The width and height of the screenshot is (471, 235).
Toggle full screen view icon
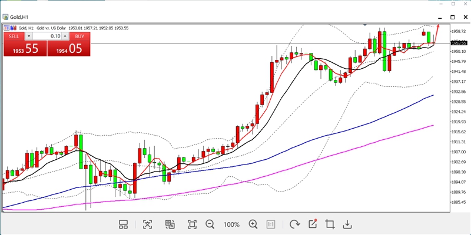[x=192, y=224]
